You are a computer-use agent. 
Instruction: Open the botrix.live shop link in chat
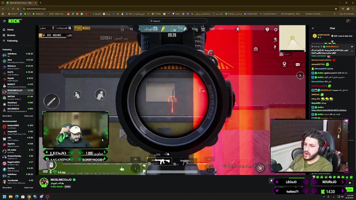[x=329, y=110]
